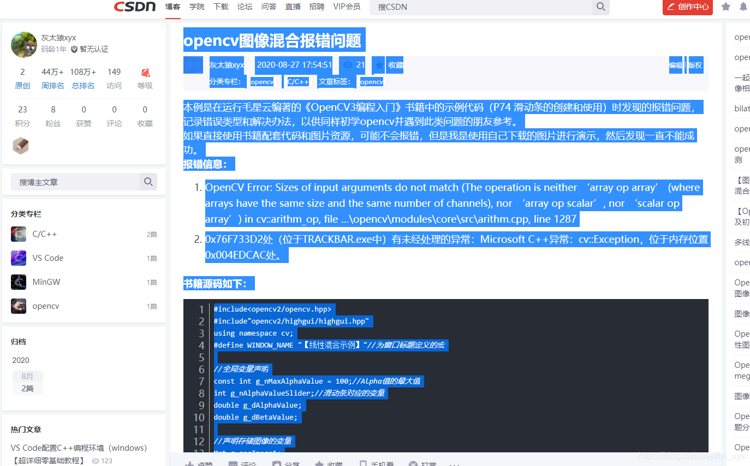Open the author 灰太狼xyx in the article header

227,65
